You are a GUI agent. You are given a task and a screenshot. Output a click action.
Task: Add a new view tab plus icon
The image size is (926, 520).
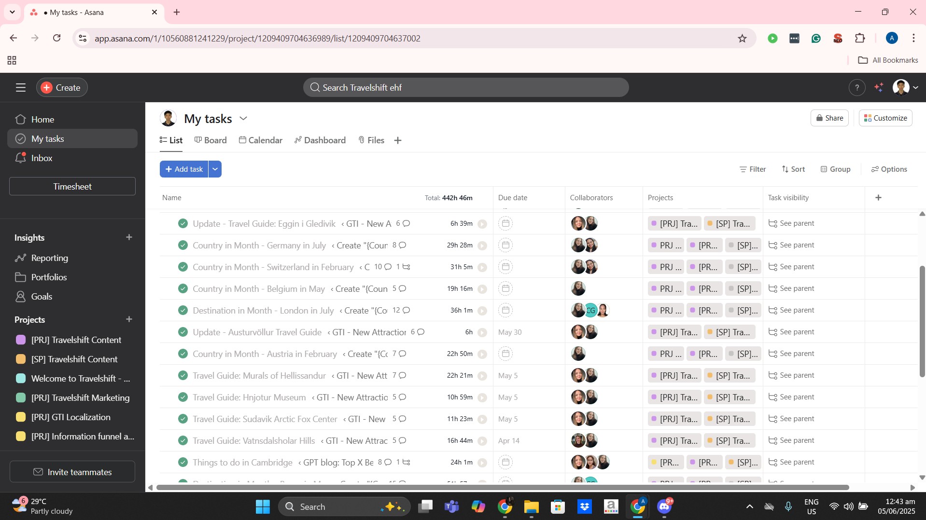tap(398, 140)
